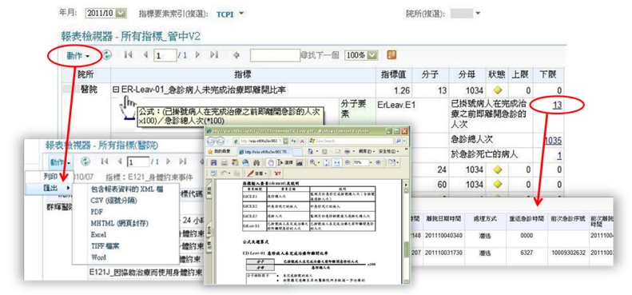Open 網頁 menu in IE command bar
This screenshot has width=632, height=295.
(x=367, y=151)
